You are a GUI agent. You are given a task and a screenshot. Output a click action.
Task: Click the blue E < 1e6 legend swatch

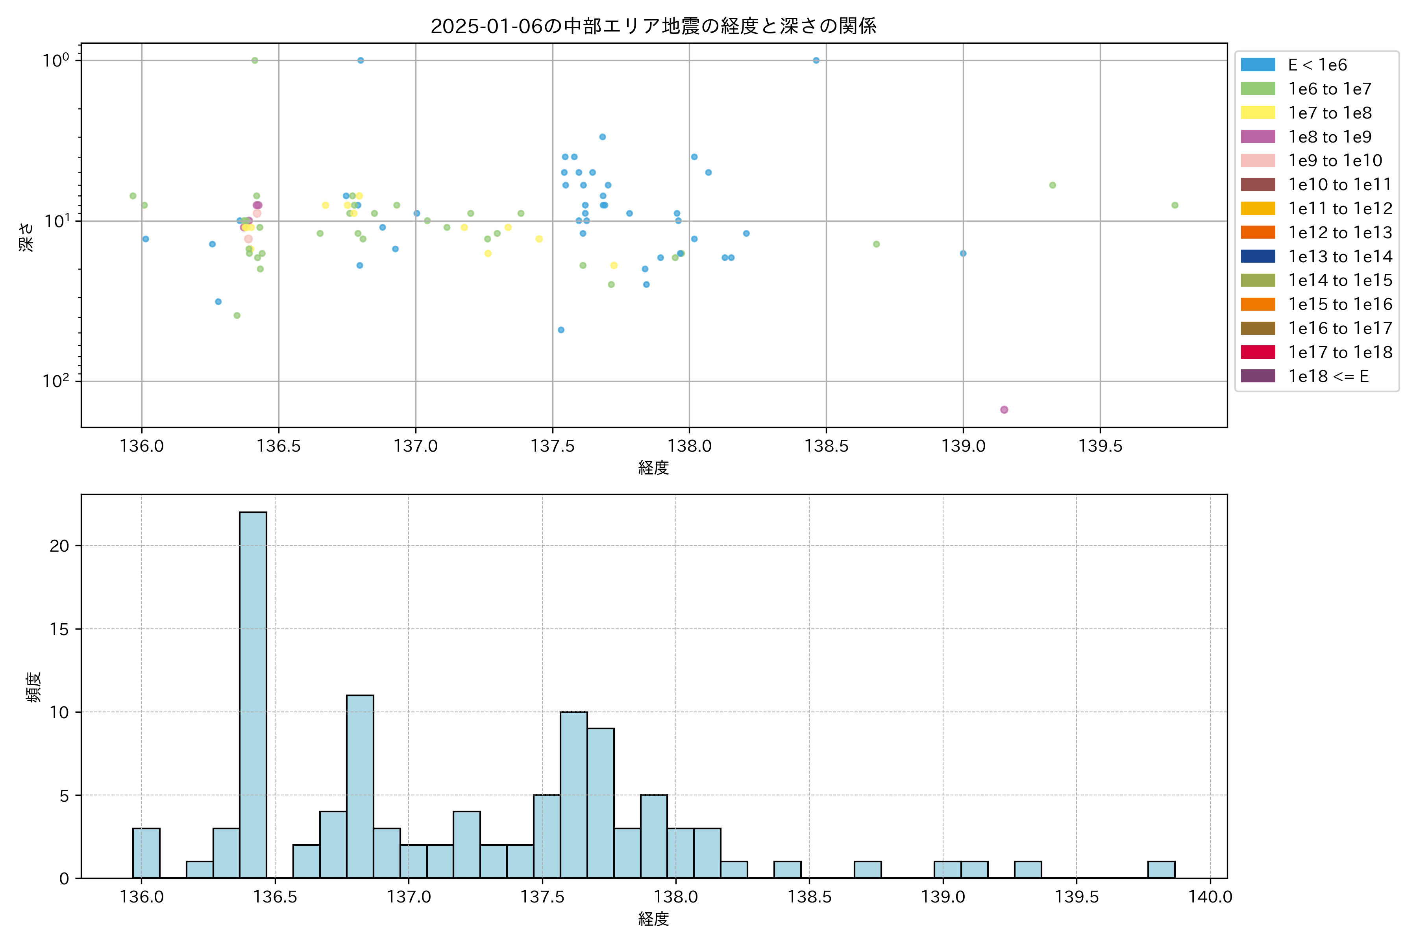click(1257, 65)
